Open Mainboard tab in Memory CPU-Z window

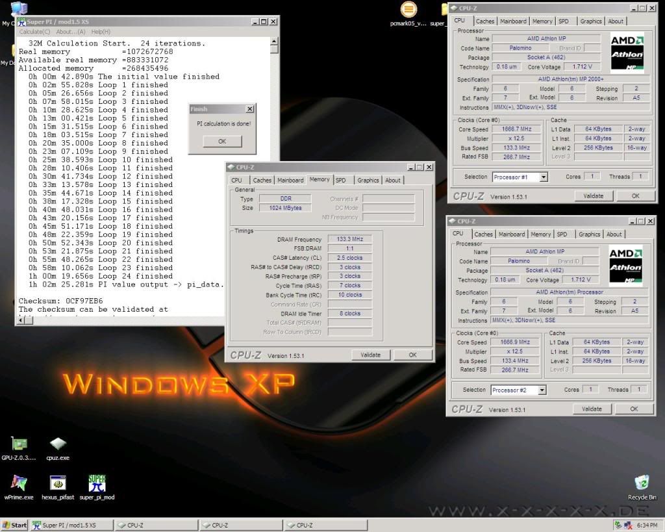coord(290,181)
